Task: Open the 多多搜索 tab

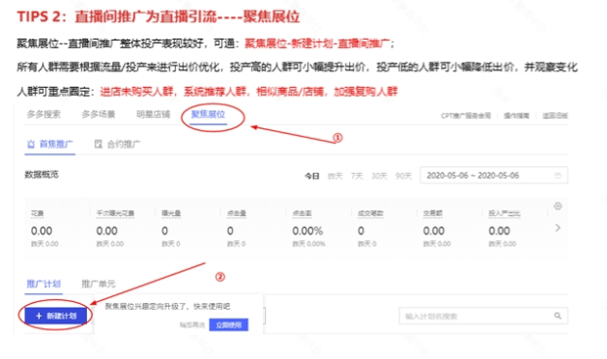Action: point(43,115)
